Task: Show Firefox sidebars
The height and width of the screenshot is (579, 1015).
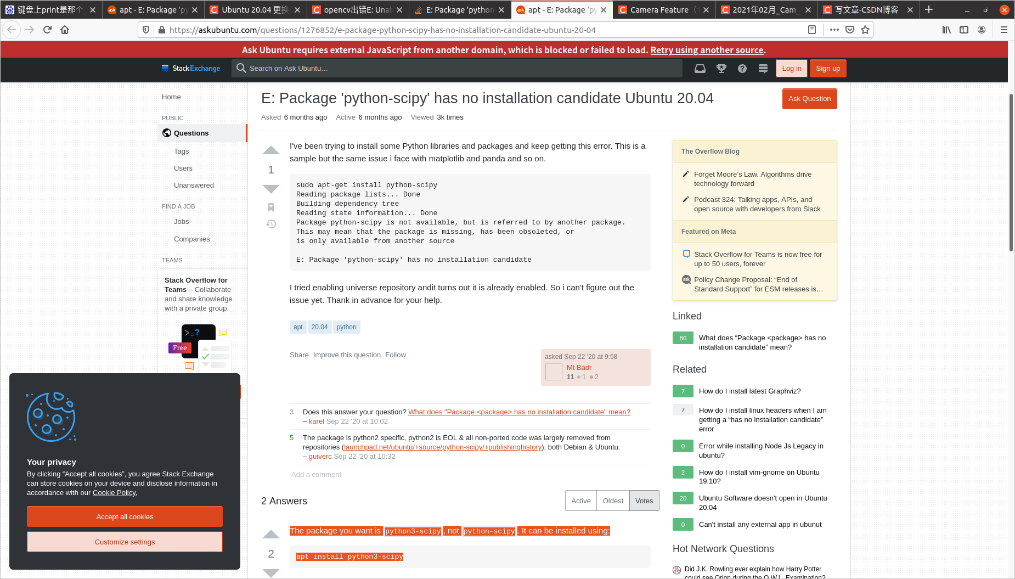Action: (x=964, y=30)
